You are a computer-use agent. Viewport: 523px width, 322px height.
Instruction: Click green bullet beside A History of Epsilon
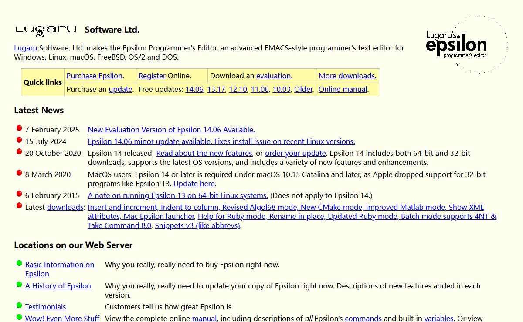click(x=19, y=284)
